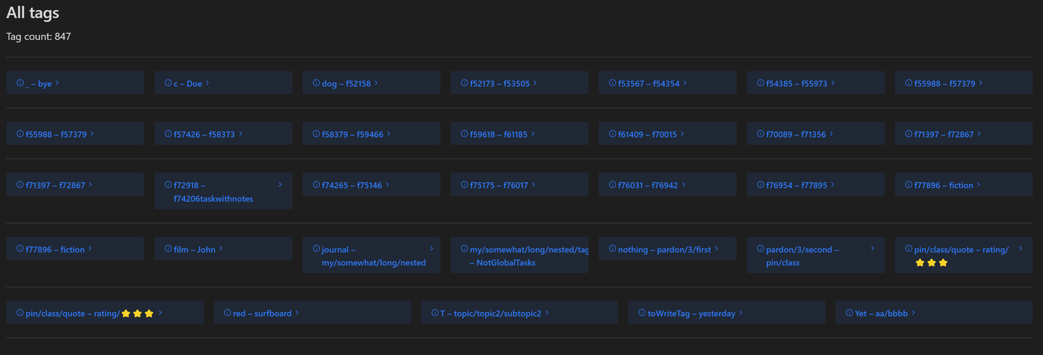Click the 'f75175 – f76017' range link
Image resolution: width=1043 pixels, height=355 pixels.
tap(499, 185)
